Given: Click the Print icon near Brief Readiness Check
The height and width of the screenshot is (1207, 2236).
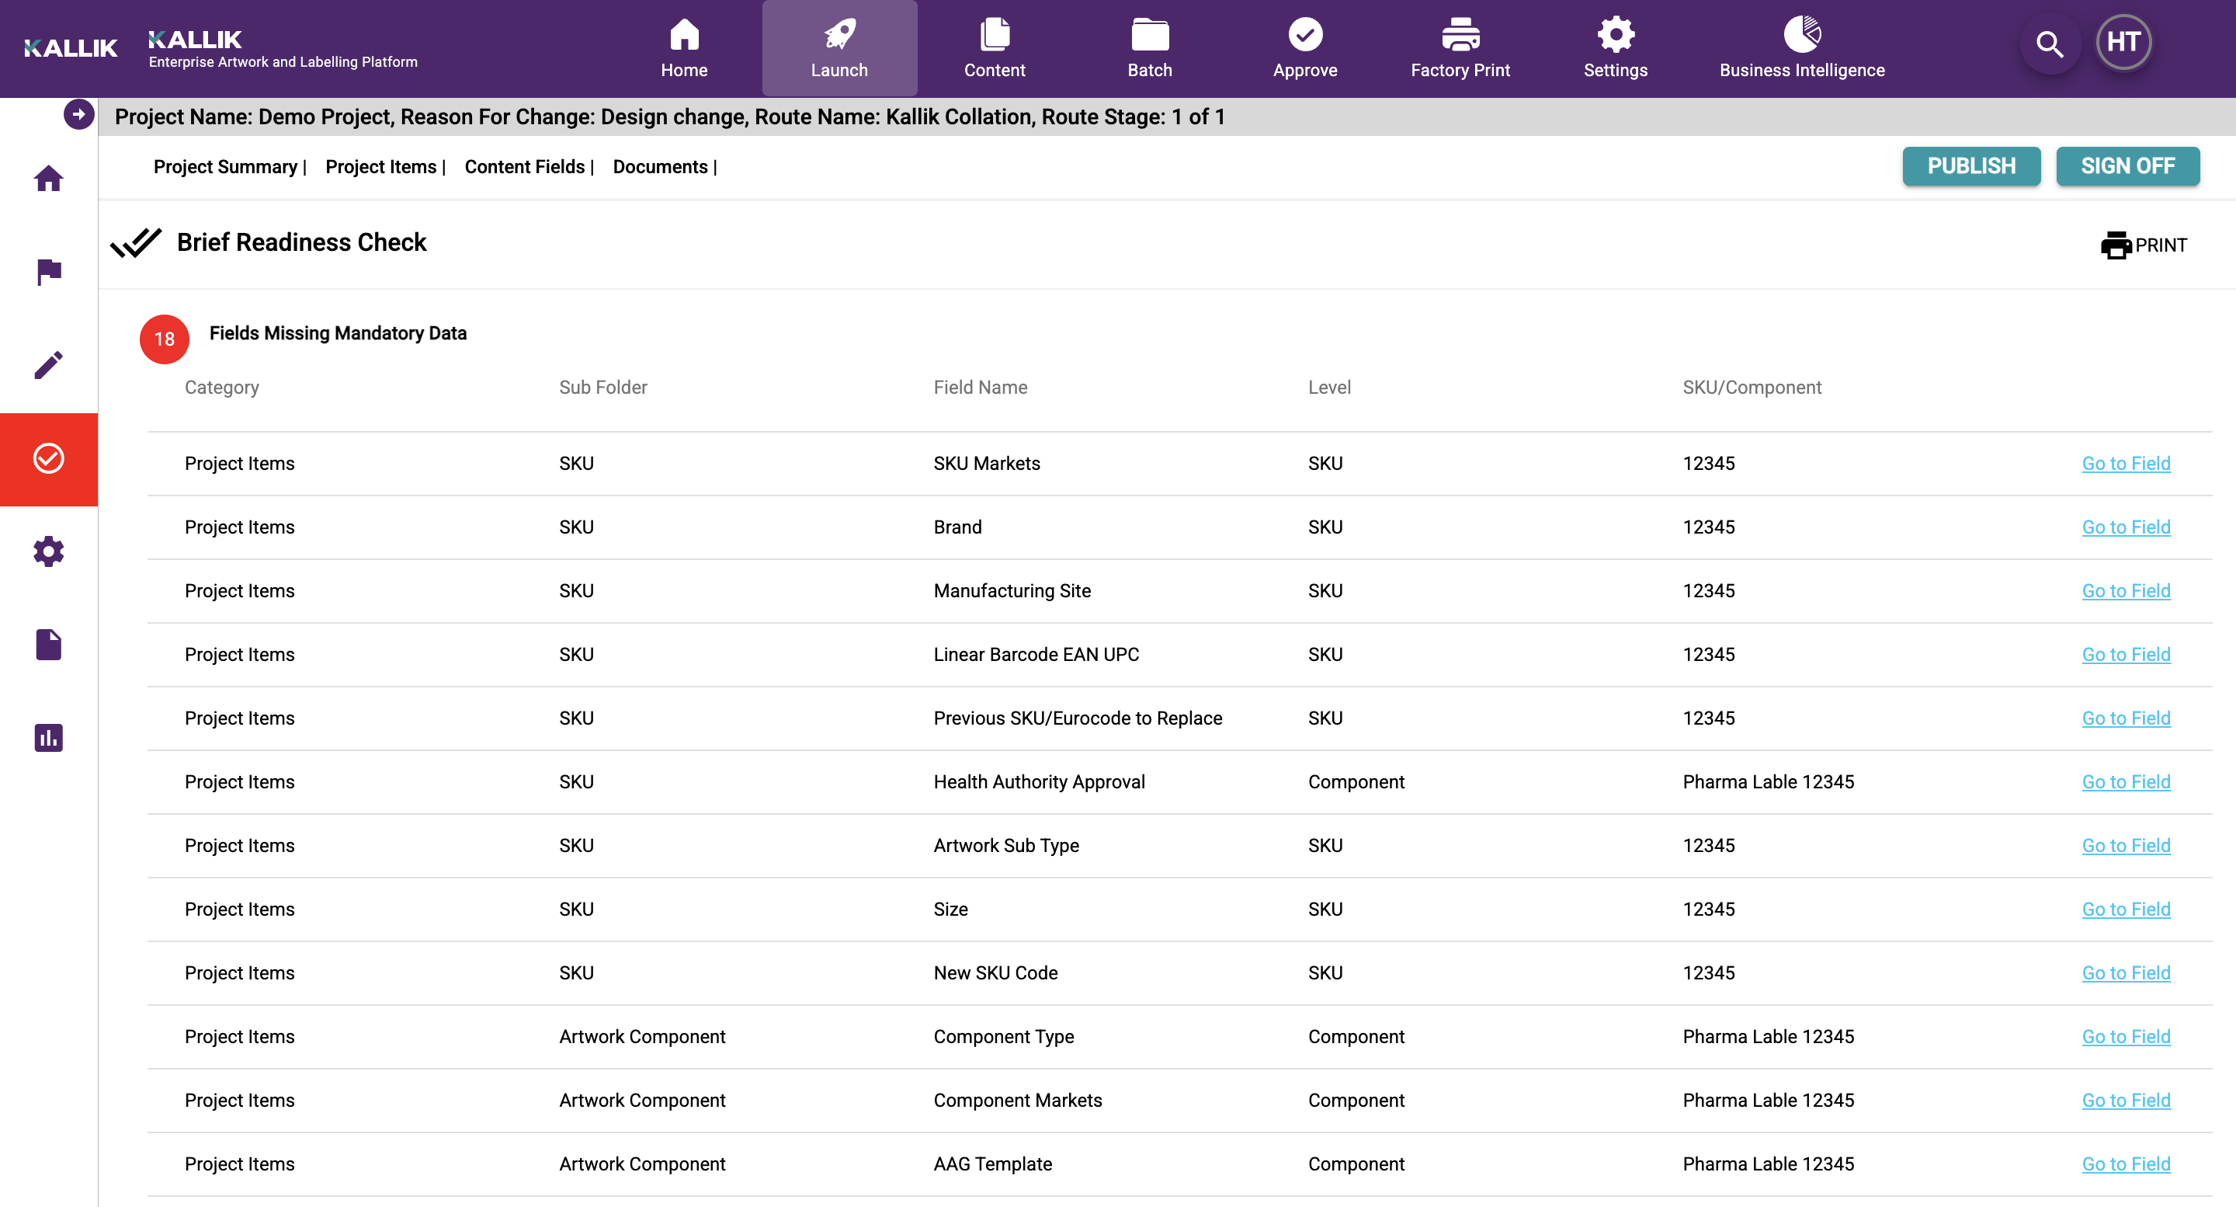Looking at the screenshot, I should [x=2116, y=245].
